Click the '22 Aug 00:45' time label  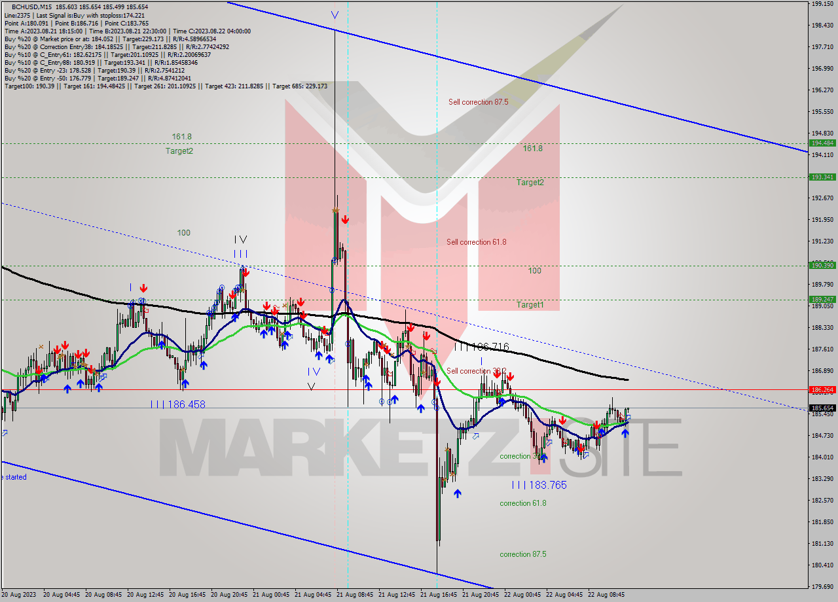(522, 595)
